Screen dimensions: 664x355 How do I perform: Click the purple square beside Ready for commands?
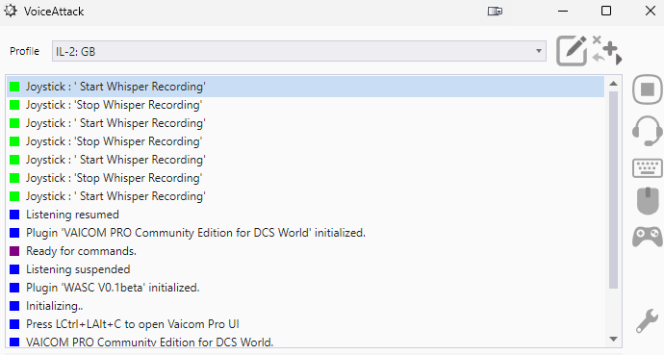(x=14, y=251)
